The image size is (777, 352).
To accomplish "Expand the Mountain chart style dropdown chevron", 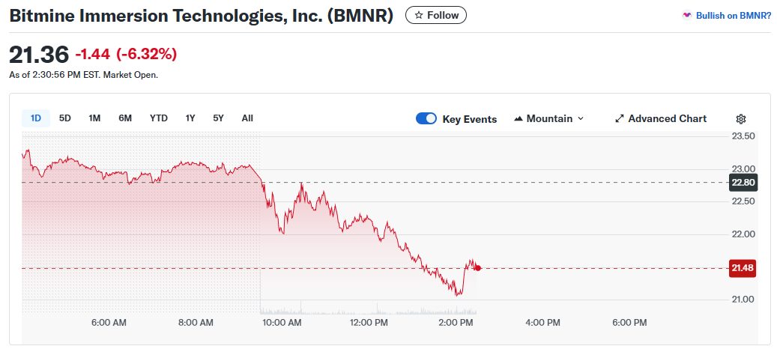I will click(581, 119).
